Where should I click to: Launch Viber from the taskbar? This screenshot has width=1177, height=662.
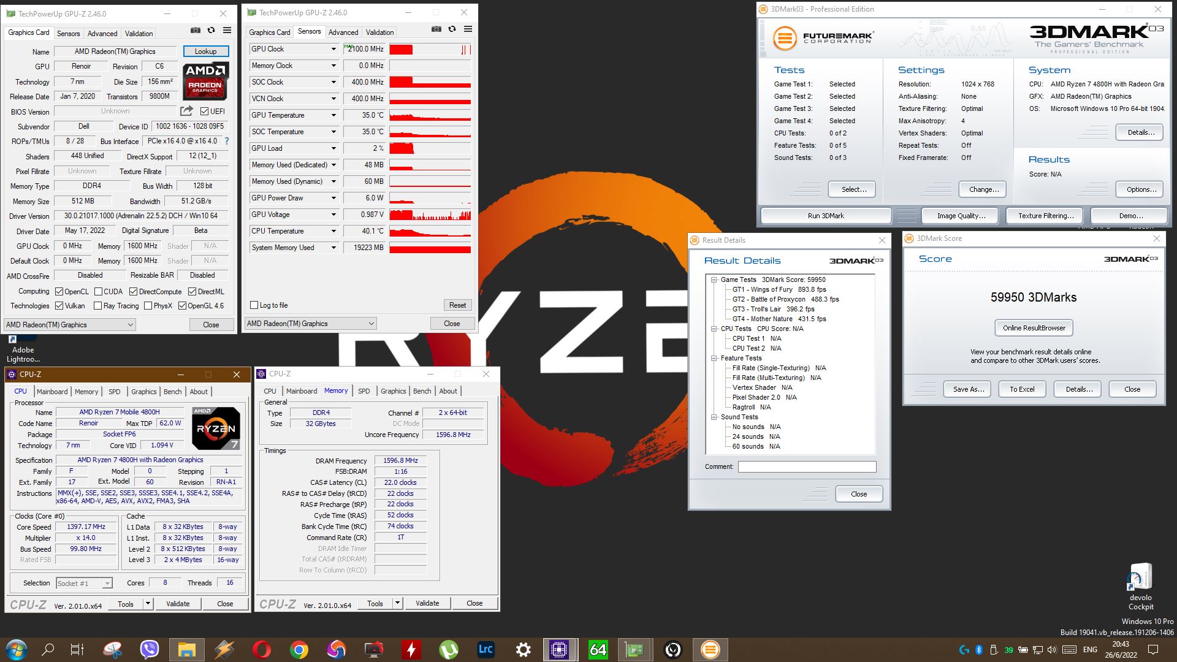tap(150, 650)
